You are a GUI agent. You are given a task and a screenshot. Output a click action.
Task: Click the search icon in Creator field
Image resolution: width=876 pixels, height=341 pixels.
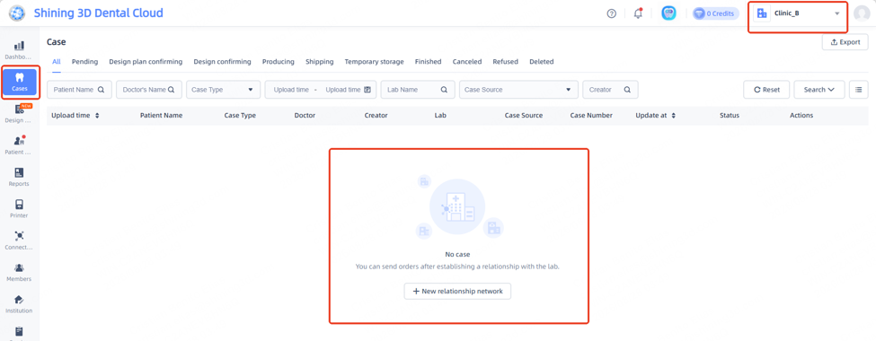627,90
